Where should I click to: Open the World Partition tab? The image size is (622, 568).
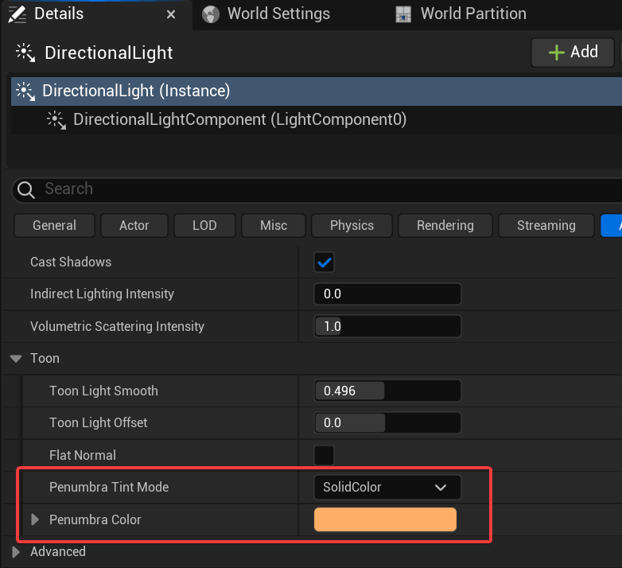click(472, 14)
